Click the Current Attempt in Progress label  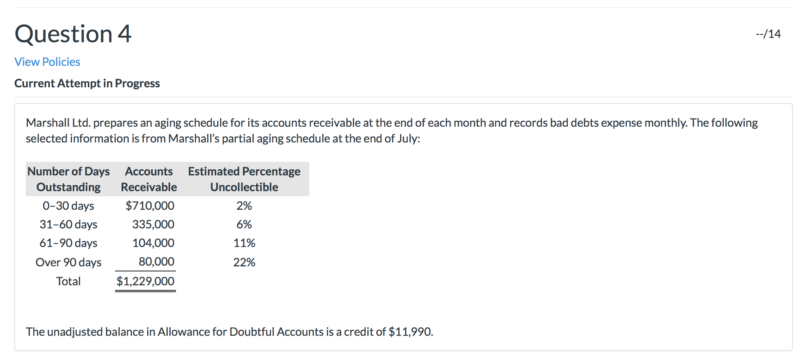point(87,83)
